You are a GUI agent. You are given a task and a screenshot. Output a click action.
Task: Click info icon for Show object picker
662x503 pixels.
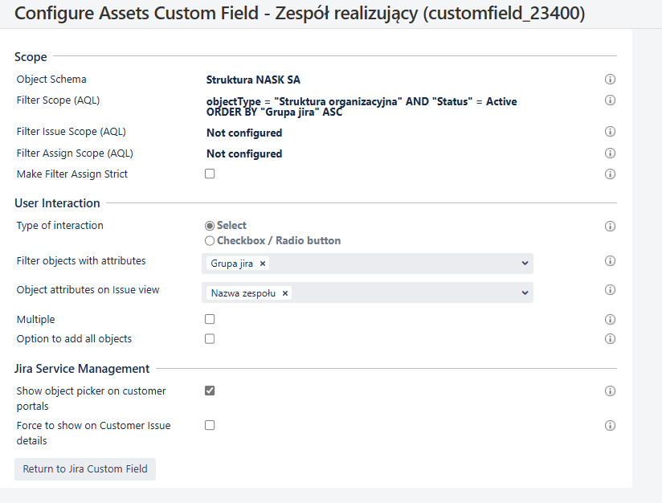(x=610, y=391)
